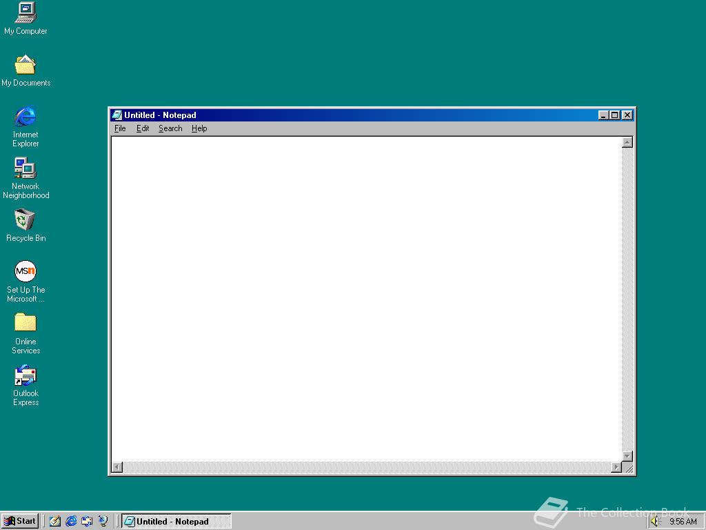
Task: Open the Help menu in Notepad
Action: (x=199, y=128)
